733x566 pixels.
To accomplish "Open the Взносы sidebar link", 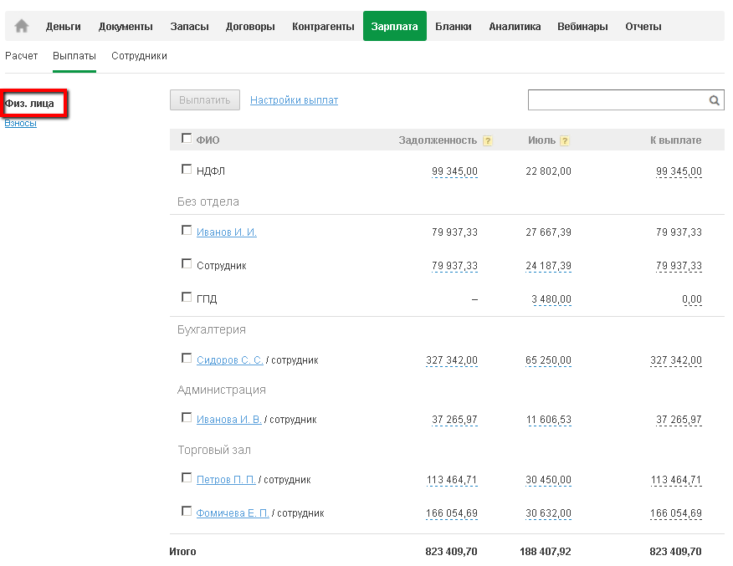I will coord(20,123).
